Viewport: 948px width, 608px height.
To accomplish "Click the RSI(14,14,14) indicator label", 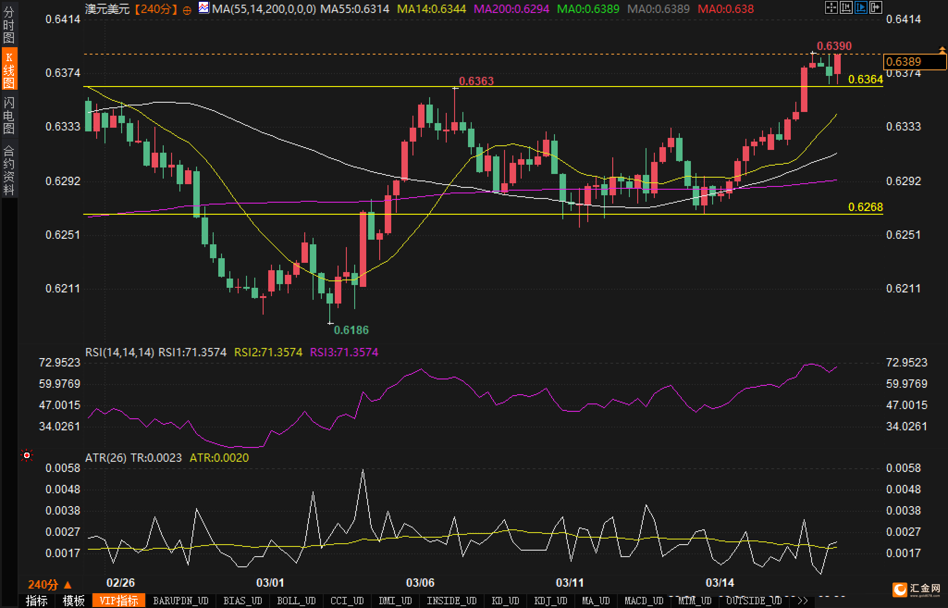I will click(119, 352).
